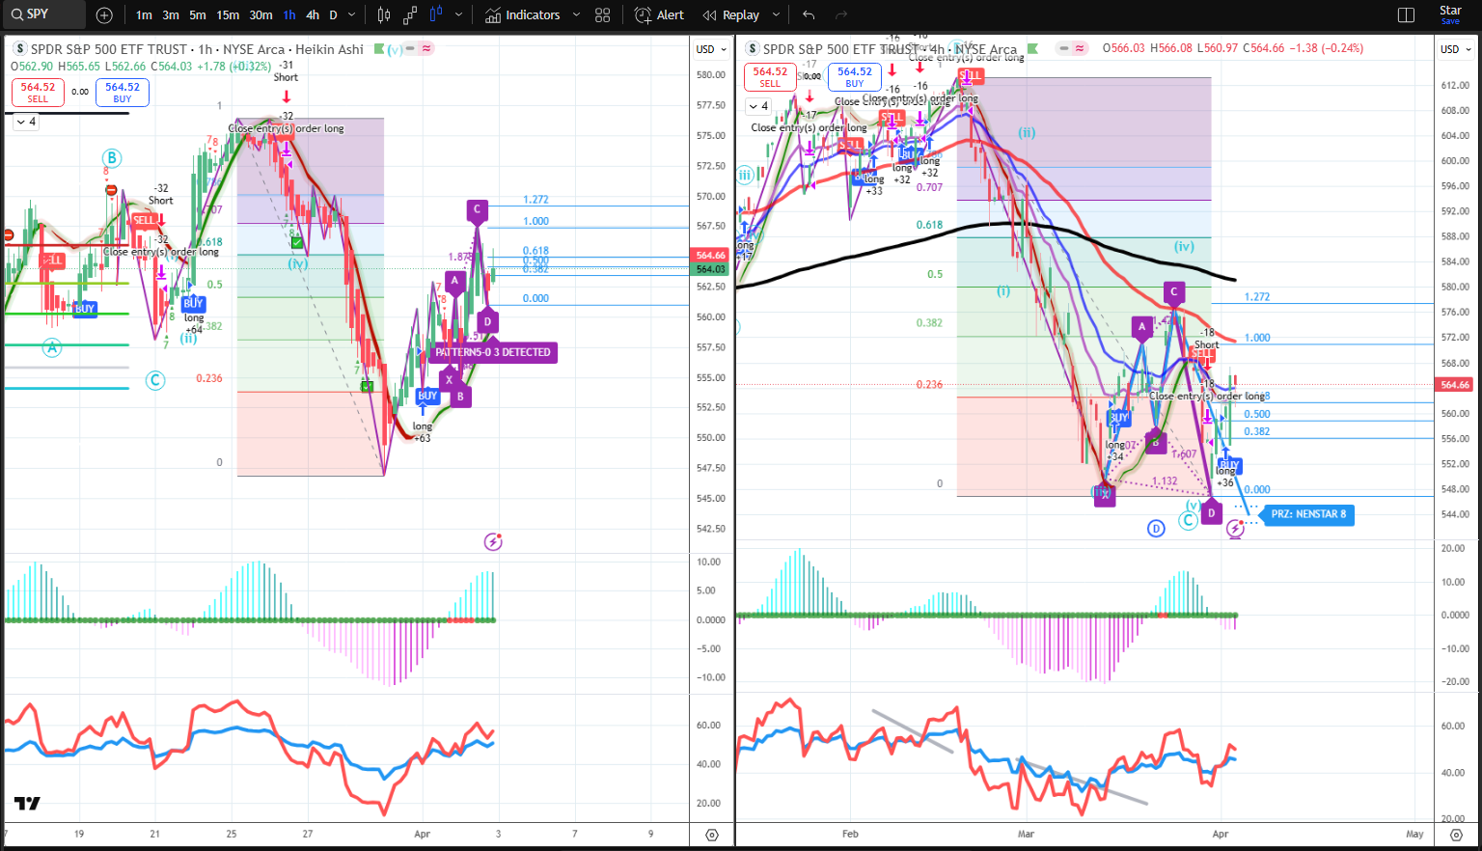Toggle the gray/pink status pill on the 4h chart

point(1072,48)
